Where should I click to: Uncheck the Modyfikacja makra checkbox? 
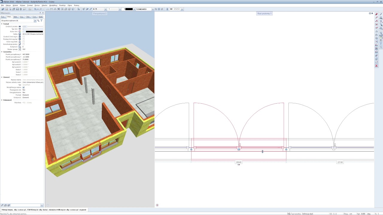[x=24, y=87]
